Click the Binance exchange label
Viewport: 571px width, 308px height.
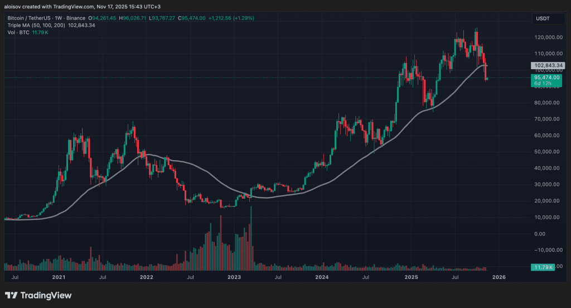76,18
